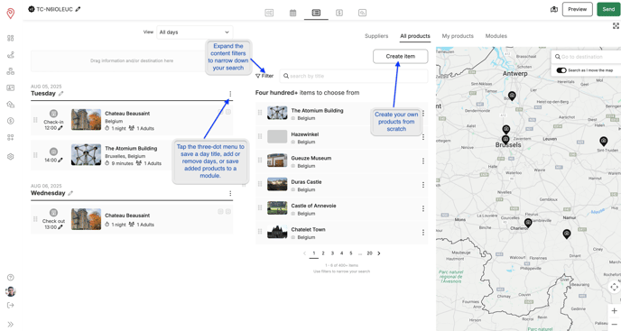Jump to page 20 of products
Image resolution: width=621 pixels, height=331 pixels.
click(369, 253)
